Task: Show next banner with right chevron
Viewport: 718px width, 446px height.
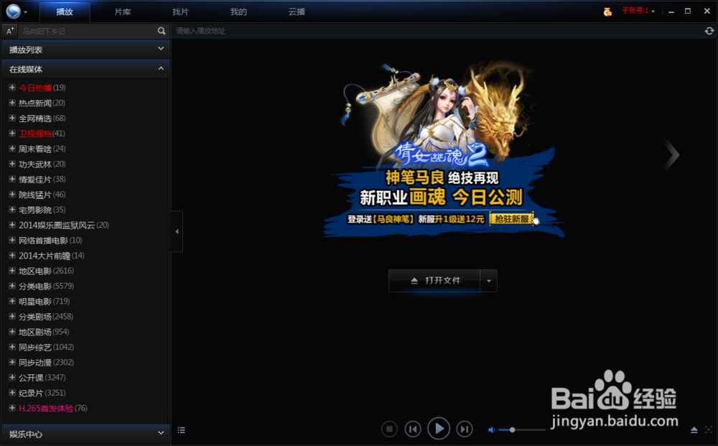Action: pyautogui.click(x=672, y=155)
